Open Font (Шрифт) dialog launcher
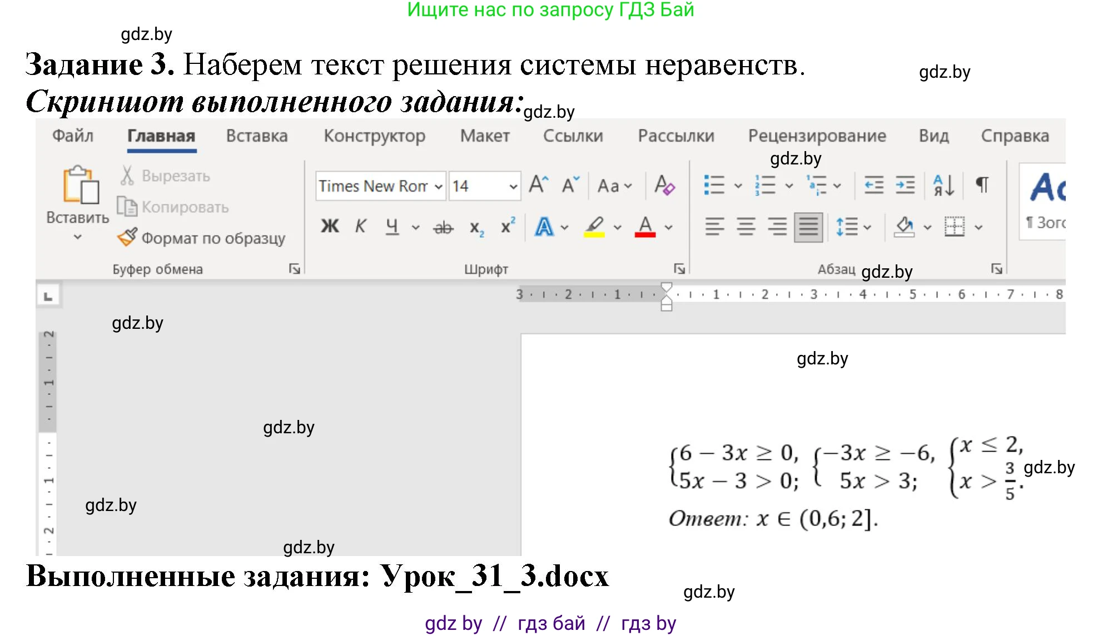This screenshot has width=1103, height=636. click(679, 269)
